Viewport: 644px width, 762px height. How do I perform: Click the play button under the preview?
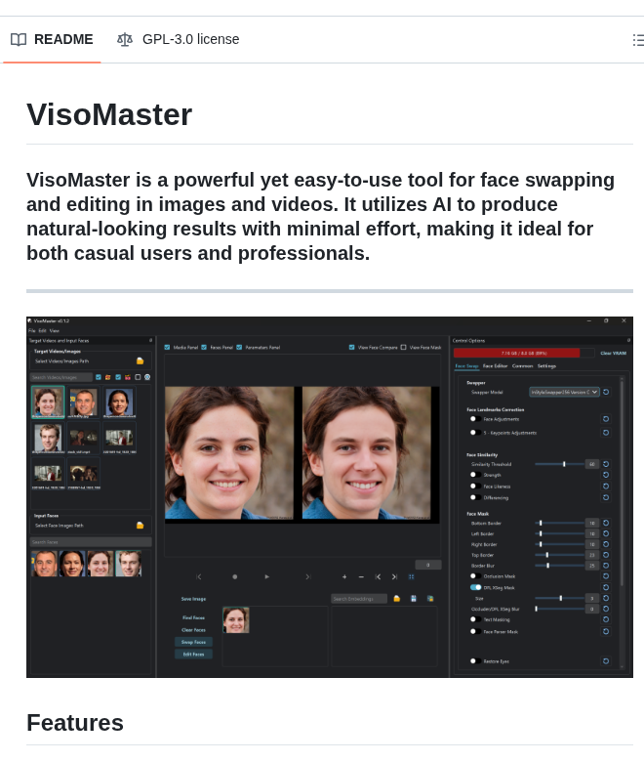click(x=267, y=576)
